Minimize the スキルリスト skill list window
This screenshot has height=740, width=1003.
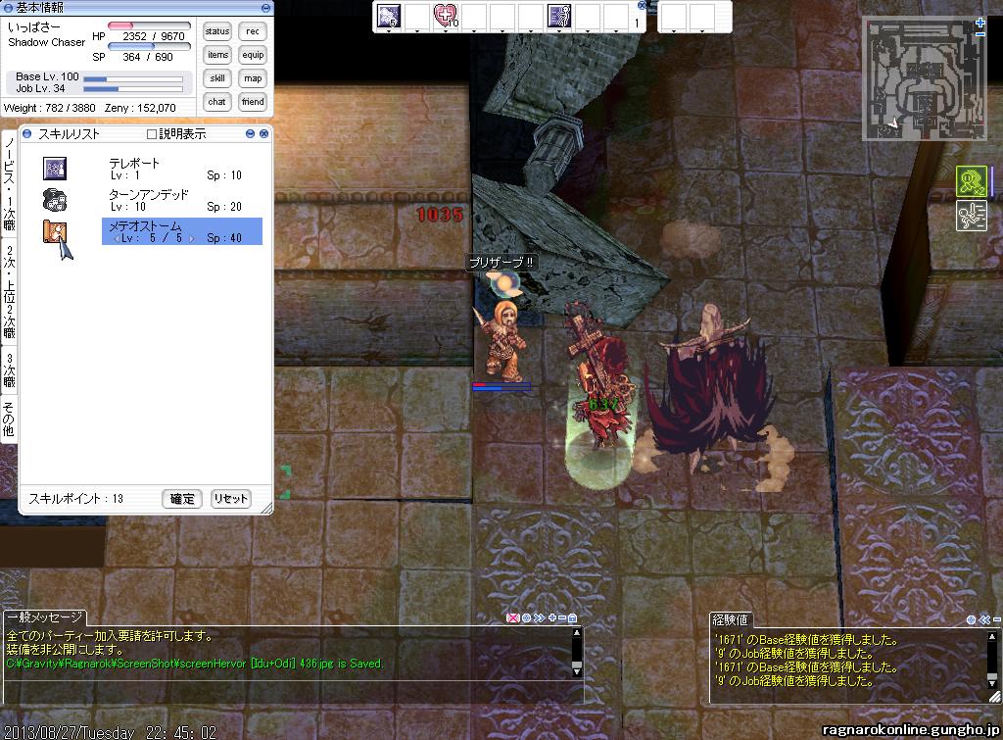[x=250, y=134]
